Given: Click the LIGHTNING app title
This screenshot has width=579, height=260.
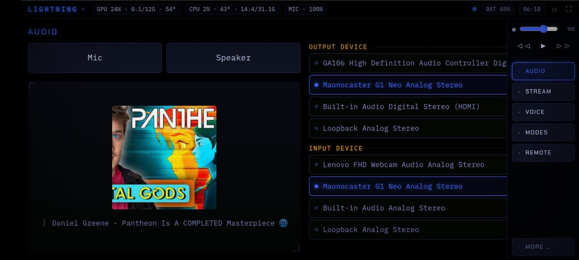Looking at the screenshot, I should (52, 9).
